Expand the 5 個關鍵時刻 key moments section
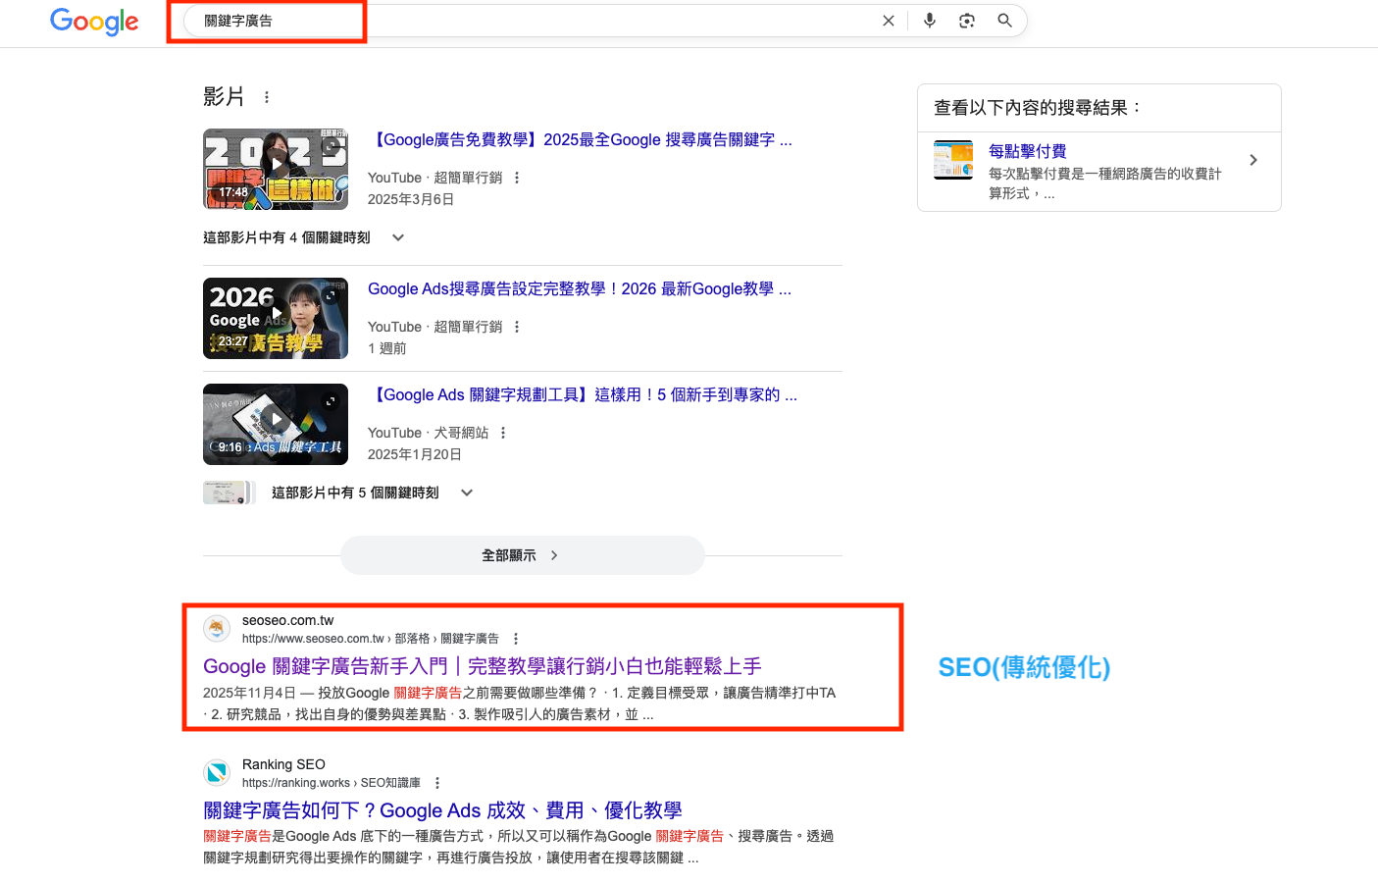The image size is (1378, 884). [467, 493]
